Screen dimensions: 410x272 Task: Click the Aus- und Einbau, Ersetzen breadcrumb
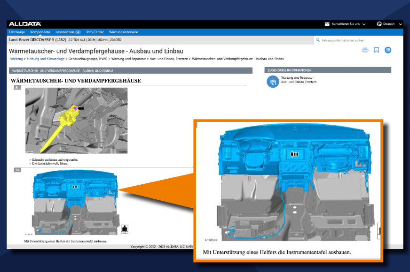(x=169, y=59)
